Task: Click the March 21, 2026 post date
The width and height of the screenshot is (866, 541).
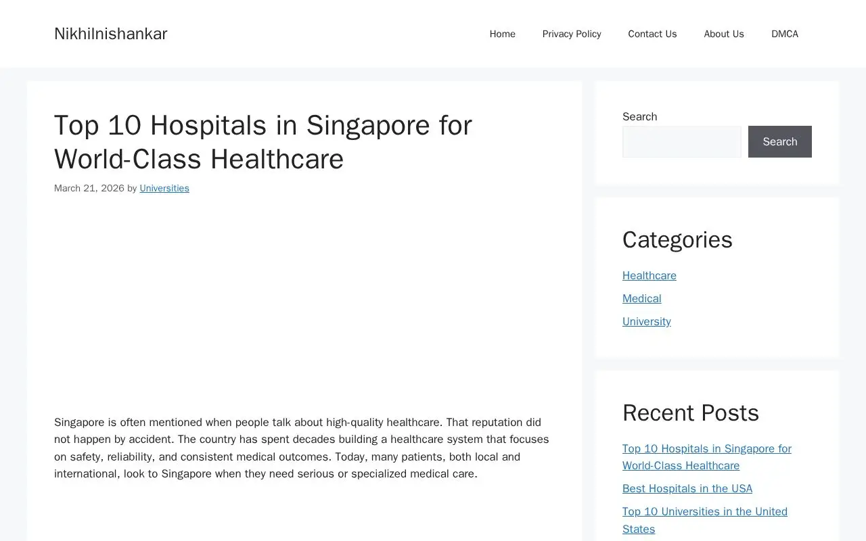Action: coord(89,188)
